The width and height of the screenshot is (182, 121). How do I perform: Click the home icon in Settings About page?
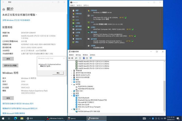click(4, 9)
